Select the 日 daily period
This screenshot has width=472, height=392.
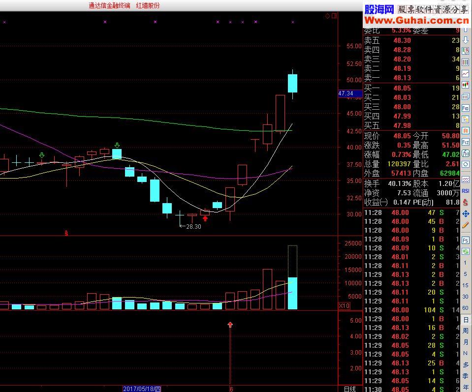[x=466, y=320]
